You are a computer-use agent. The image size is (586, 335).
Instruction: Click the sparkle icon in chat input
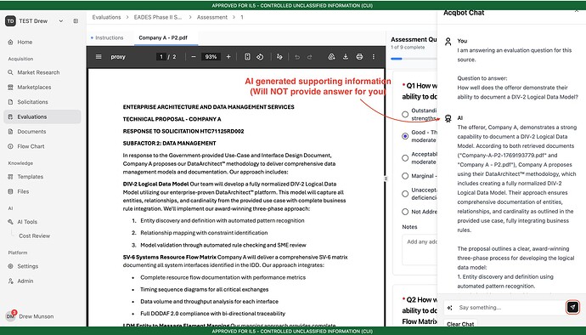[x=449, y=308]
